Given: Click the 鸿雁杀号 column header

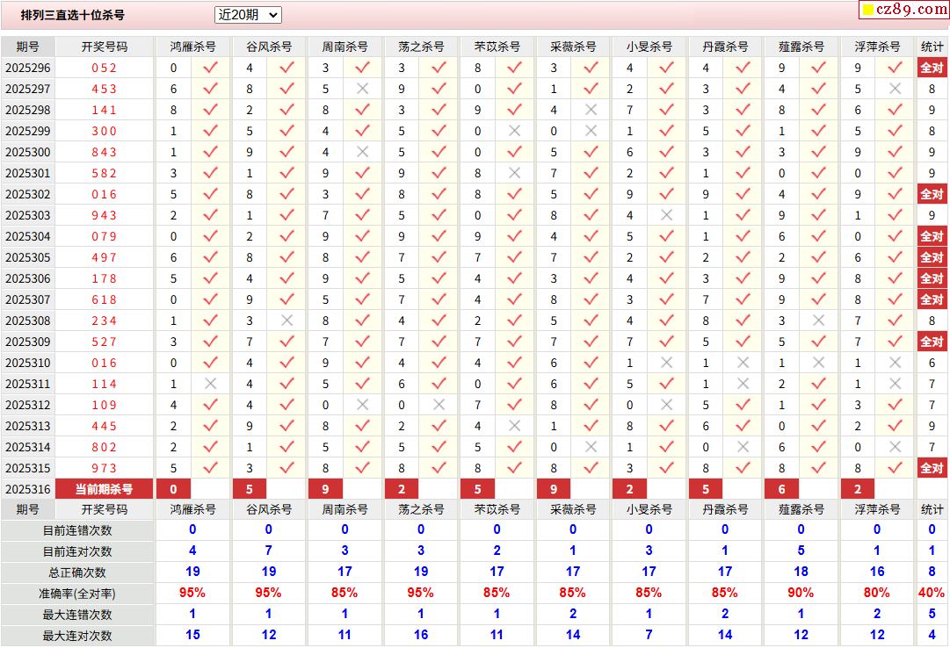Looking at the screenshot, I should tap(192, 47).
